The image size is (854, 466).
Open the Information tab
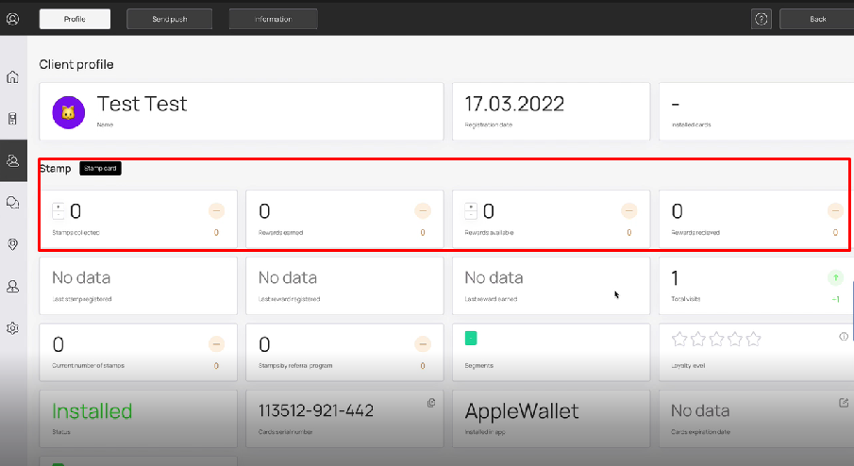click(x=274, y=19)
